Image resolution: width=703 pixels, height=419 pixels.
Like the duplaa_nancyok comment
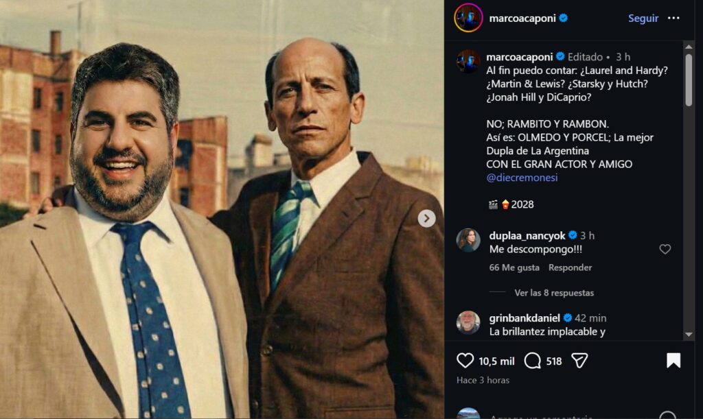(x=665, y=250)
